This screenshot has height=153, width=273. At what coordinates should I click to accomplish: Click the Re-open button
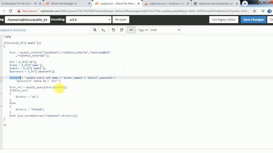pyautogui.click(x=121, y=20)
